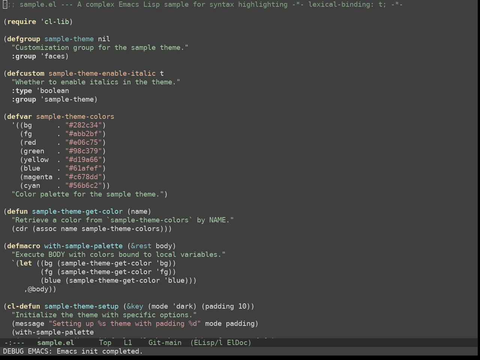480x360 pixels.
Task: Click '&key' in the cl-defun arguments
Action: (135, 306)
